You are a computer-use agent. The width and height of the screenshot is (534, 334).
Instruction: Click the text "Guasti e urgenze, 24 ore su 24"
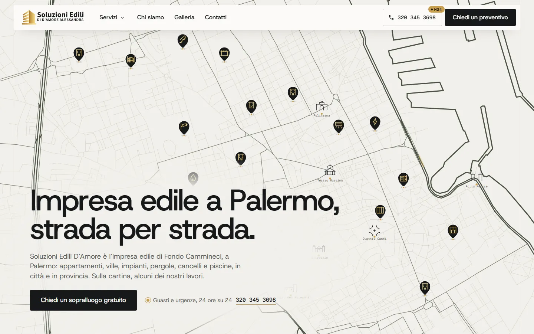192,300
